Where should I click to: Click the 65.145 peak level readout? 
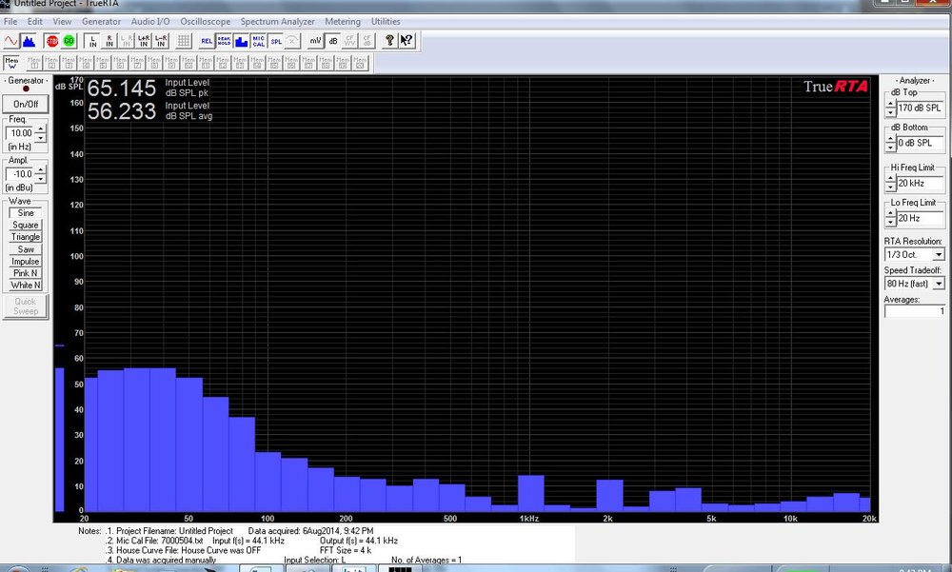(x=122, y=89)
